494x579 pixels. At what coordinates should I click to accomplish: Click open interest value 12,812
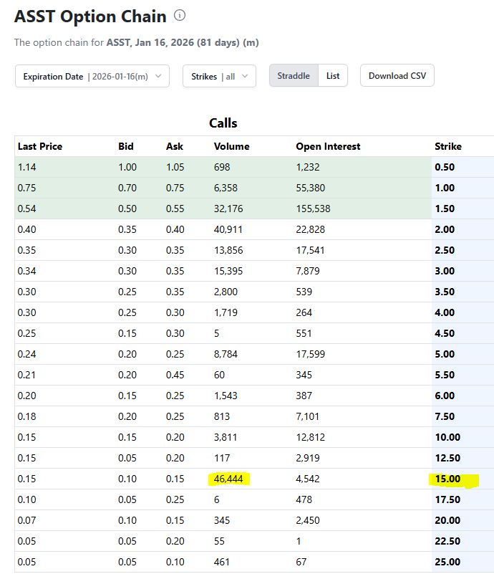[x=310, y=437]
